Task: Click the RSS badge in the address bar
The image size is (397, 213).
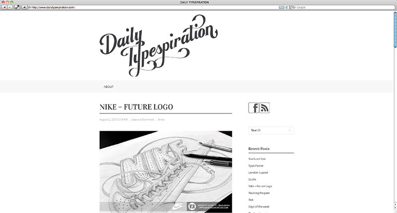Action: [281, 7]
